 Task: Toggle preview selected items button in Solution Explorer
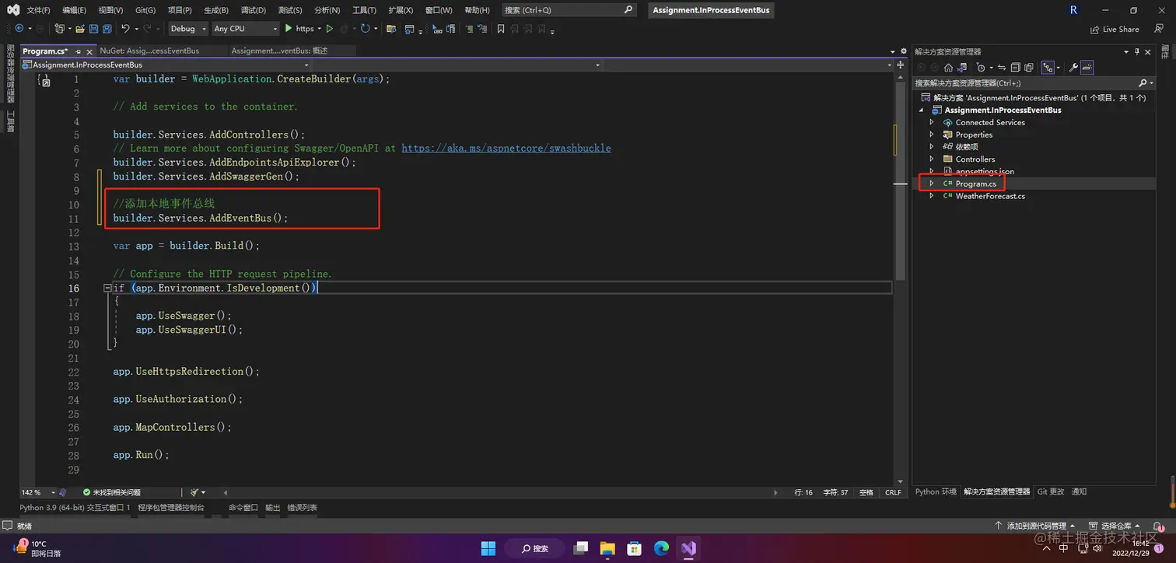pos(1087,68)
